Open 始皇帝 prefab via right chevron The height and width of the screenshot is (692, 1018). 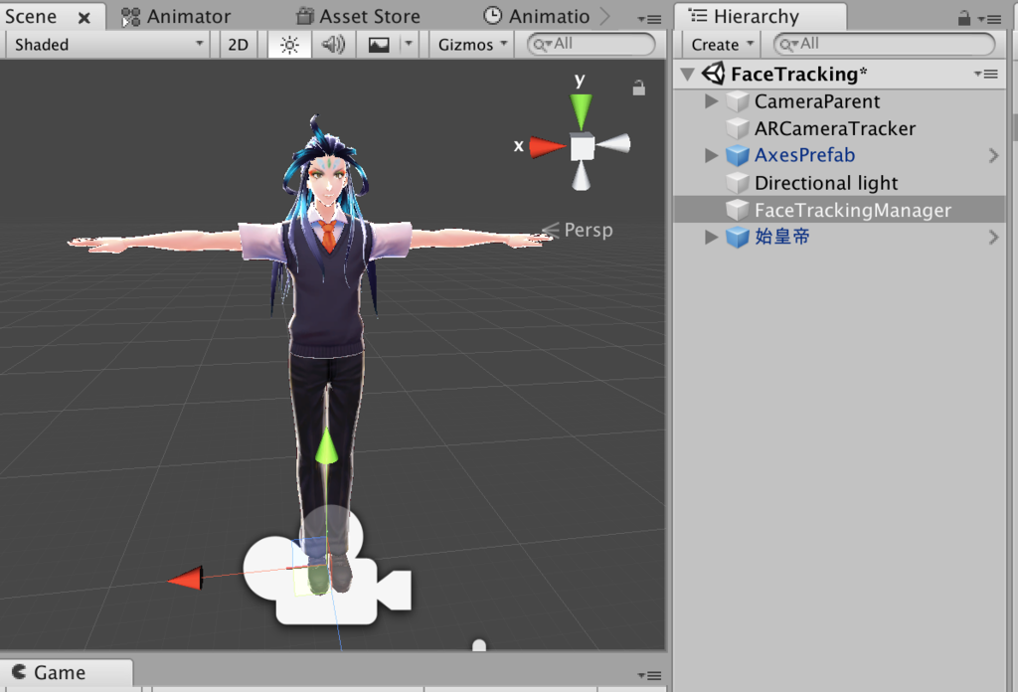click(x=993, y=237)
